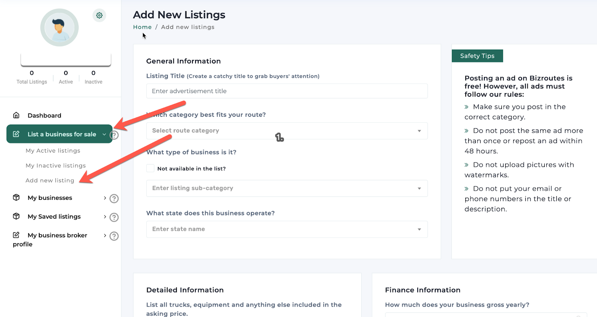Screen dimensions: 597x317
Task: Go to Home breadcrumb link
Action: pos(142,27)
